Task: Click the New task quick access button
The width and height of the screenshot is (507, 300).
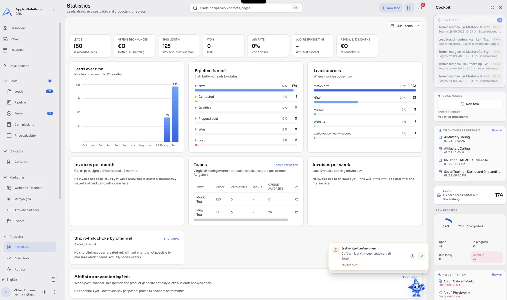Action: click(470, 104)
